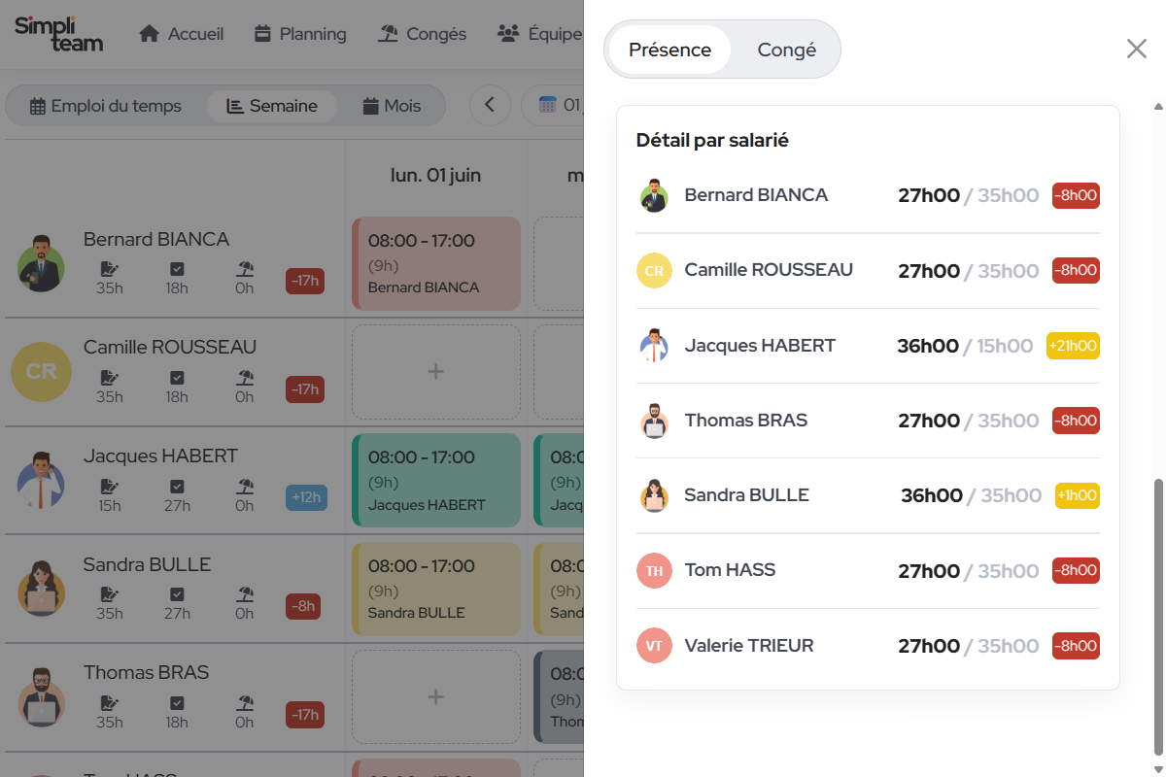Click Jacques HABERT avatar in detail panel
The height and width of the screenshot is (777, 1166).
click(x=654, y=346)
